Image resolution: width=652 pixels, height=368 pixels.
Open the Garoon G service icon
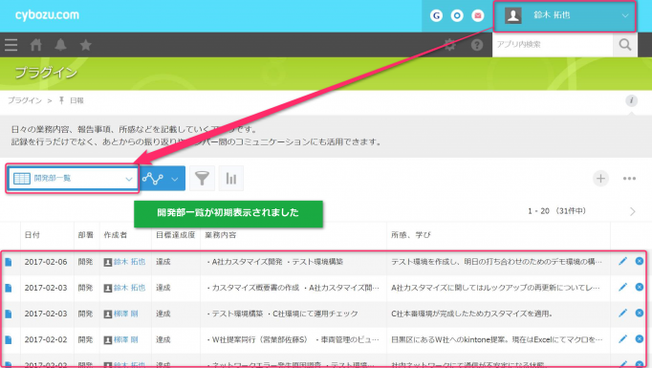[x=436, y=16]
